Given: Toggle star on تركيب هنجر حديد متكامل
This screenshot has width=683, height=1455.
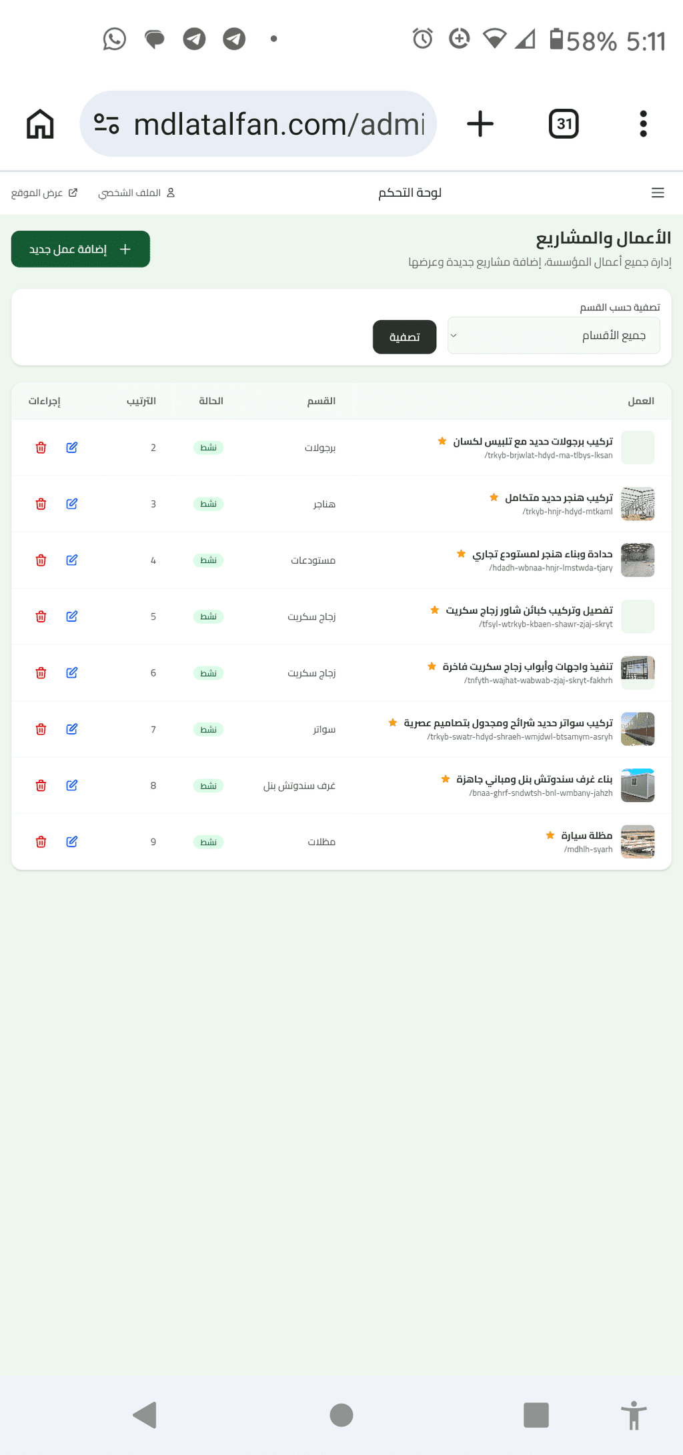Looking at the screenshot, I should coord(494,498).
